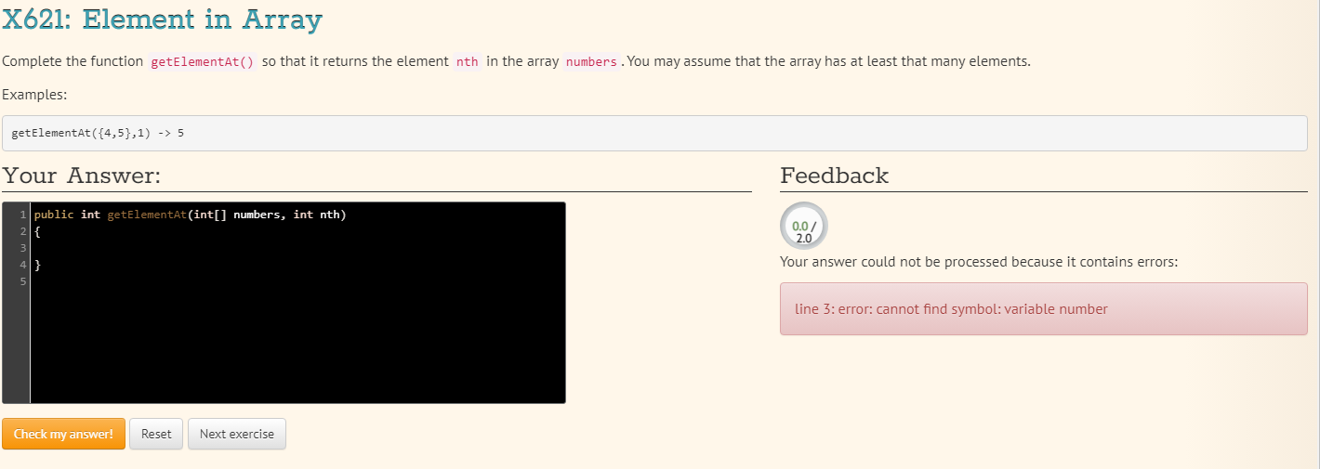
Task: Click the pink numbers code label
Action: pos(591,62)
